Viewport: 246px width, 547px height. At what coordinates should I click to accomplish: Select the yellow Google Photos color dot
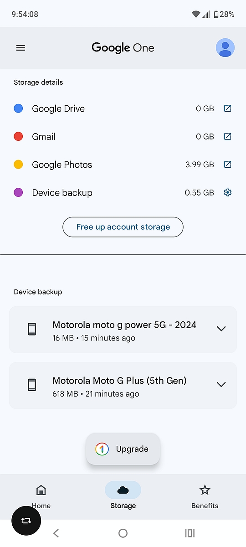coord(18,165)
